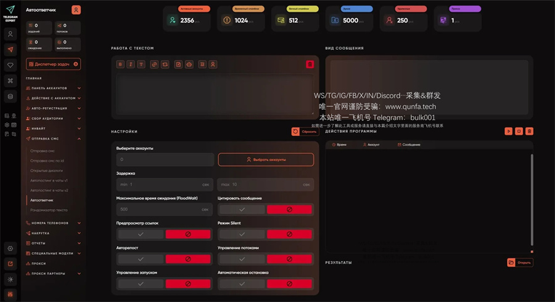The height and width of the screenshot is (302, 555).
Task: Disable Цитировать сообщение with the red button
Action: point(289,210)
